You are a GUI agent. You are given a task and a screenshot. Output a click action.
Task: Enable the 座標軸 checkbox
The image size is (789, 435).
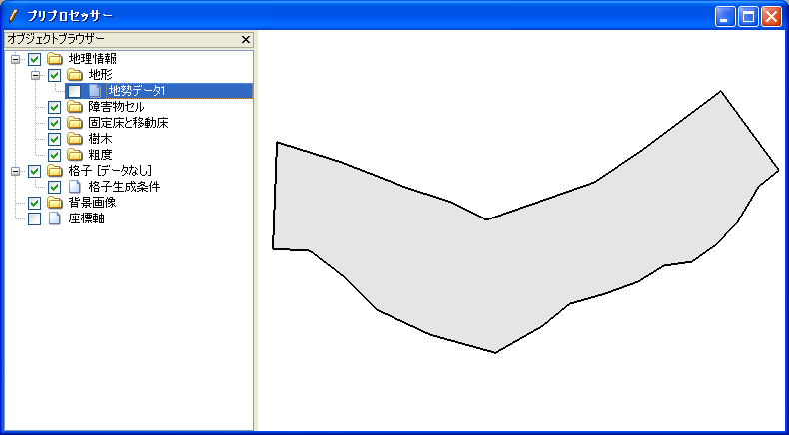pyautogui.click(x=34, y=219)
